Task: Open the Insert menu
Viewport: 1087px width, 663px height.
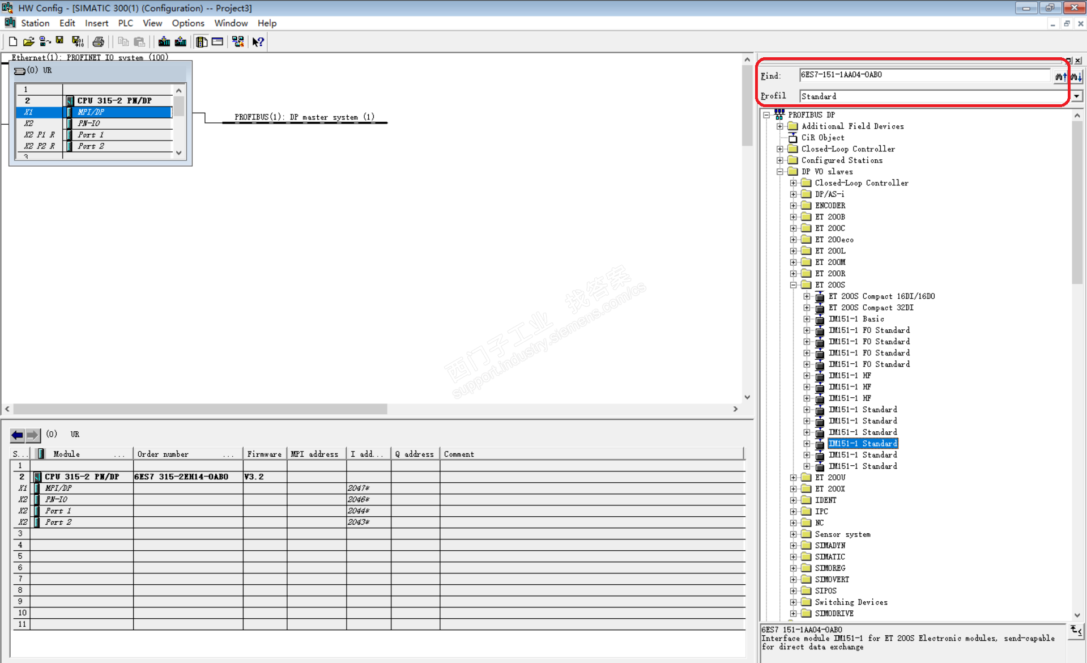Action: (96, 23)
